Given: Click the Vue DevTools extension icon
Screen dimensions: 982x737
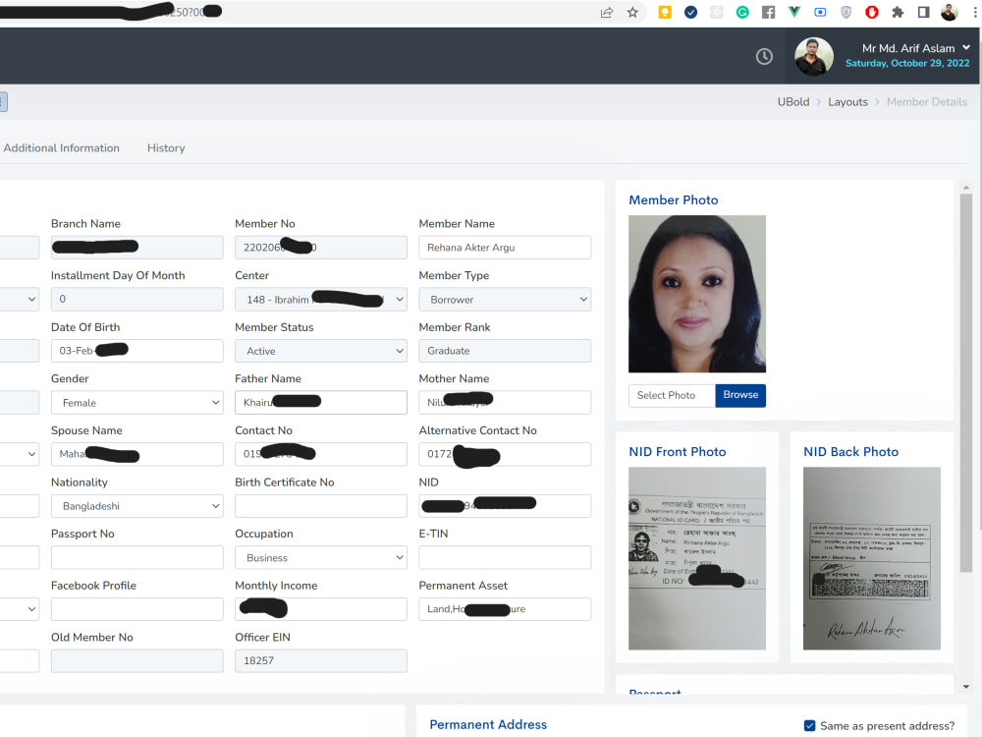Looking at the screenshot, I should (795, 12).
